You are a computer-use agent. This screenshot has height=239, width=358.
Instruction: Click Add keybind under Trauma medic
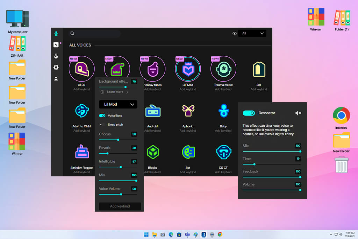[x=223, y=89]
